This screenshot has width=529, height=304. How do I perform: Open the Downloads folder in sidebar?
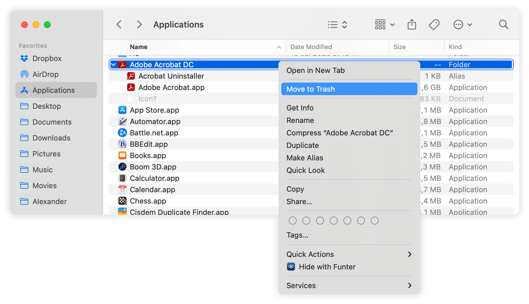[x=51, y=138]
